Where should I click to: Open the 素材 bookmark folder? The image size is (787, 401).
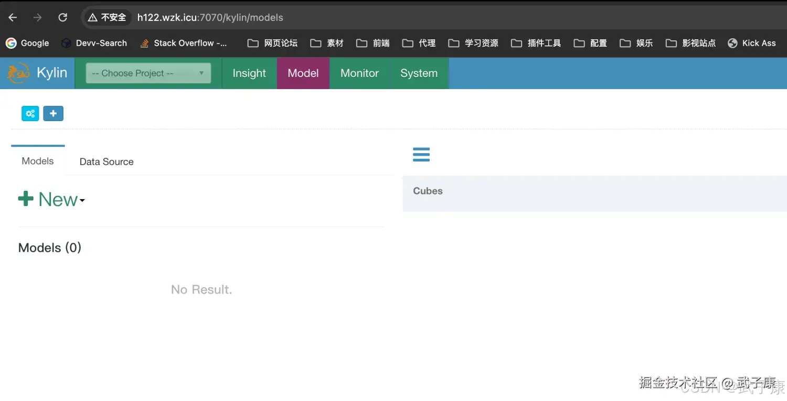(326, 43)
